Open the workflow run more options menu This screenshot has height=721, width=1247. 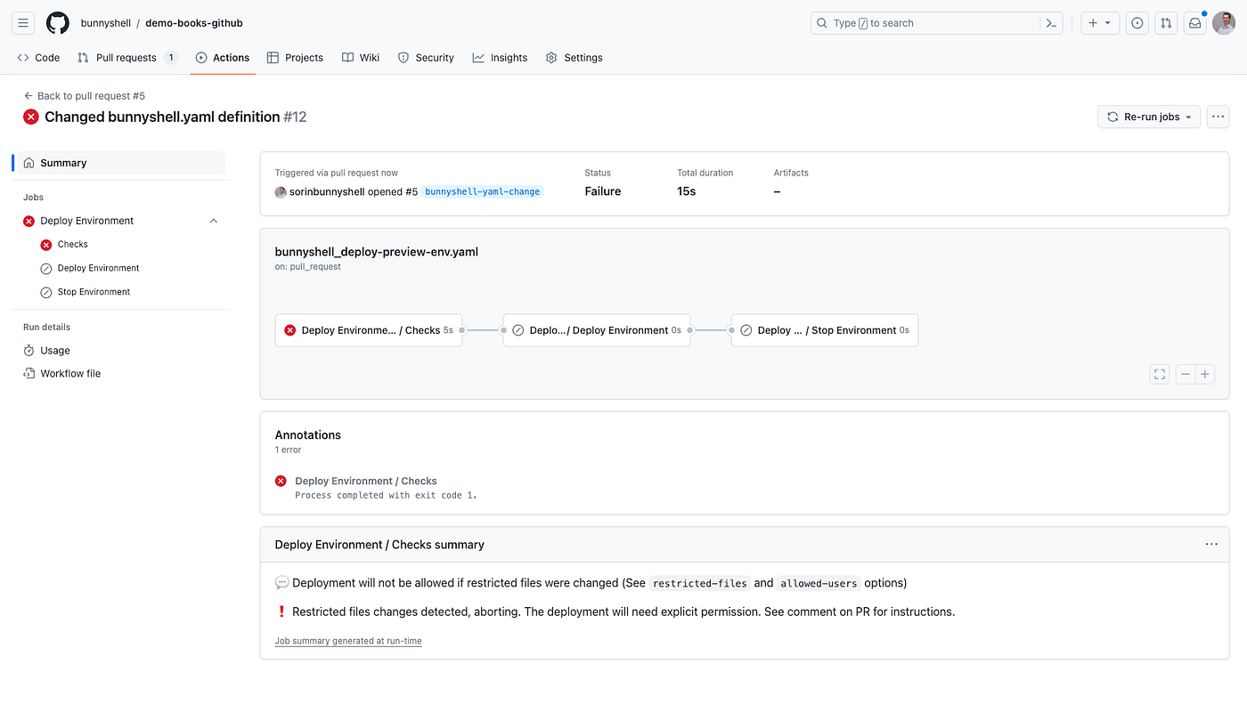(x=1218, y=117)
